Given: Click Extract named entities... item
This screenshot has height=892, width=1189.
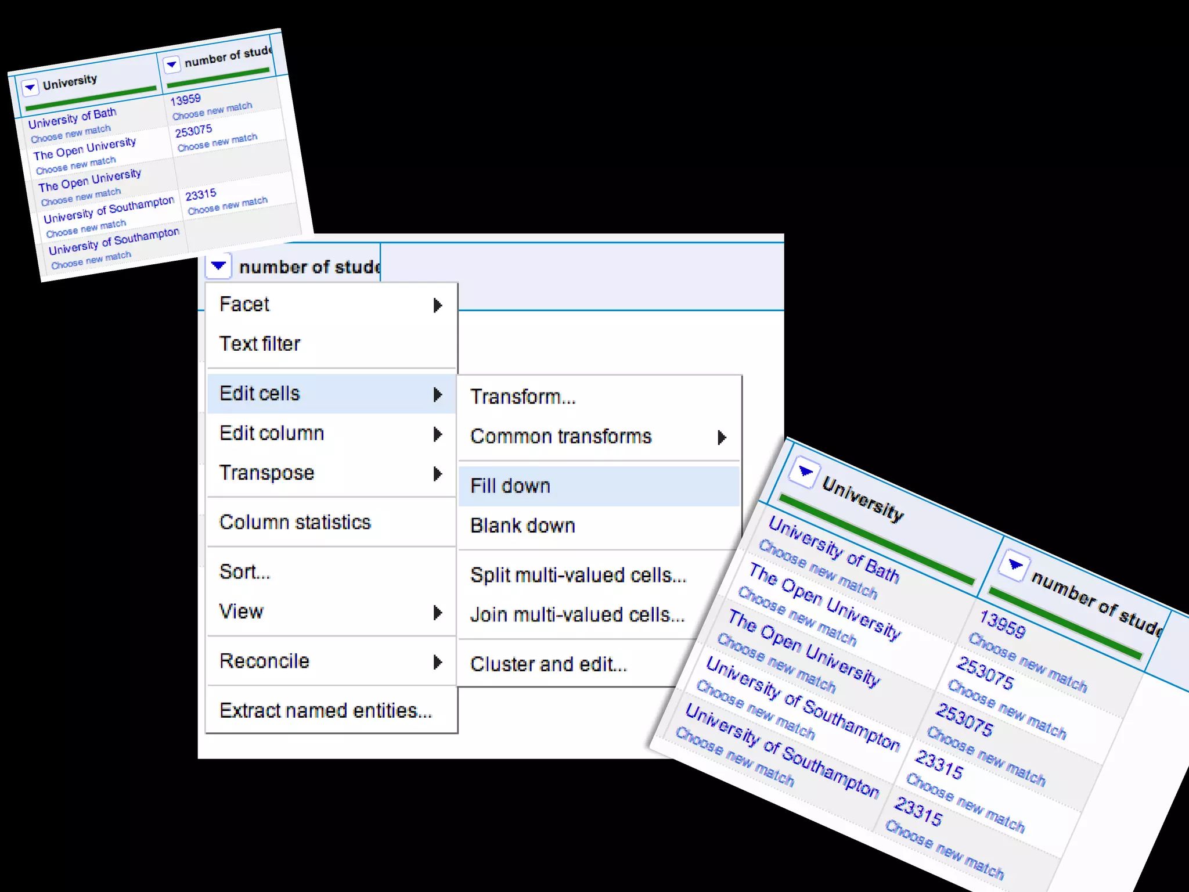Looking at the screenshot, I should click(325, 710).
